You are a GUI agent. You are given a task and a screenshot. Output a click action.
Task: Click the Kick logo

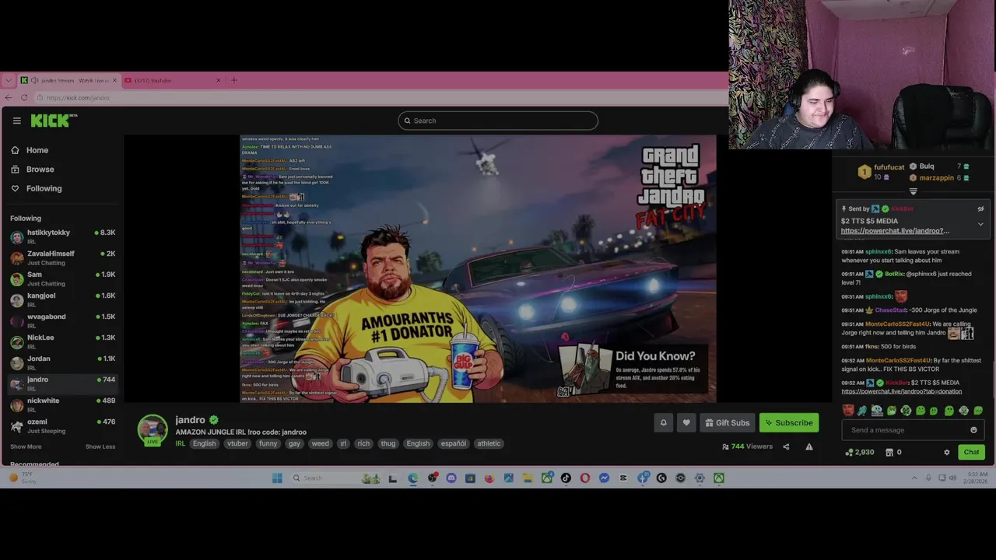pos(54,120)
